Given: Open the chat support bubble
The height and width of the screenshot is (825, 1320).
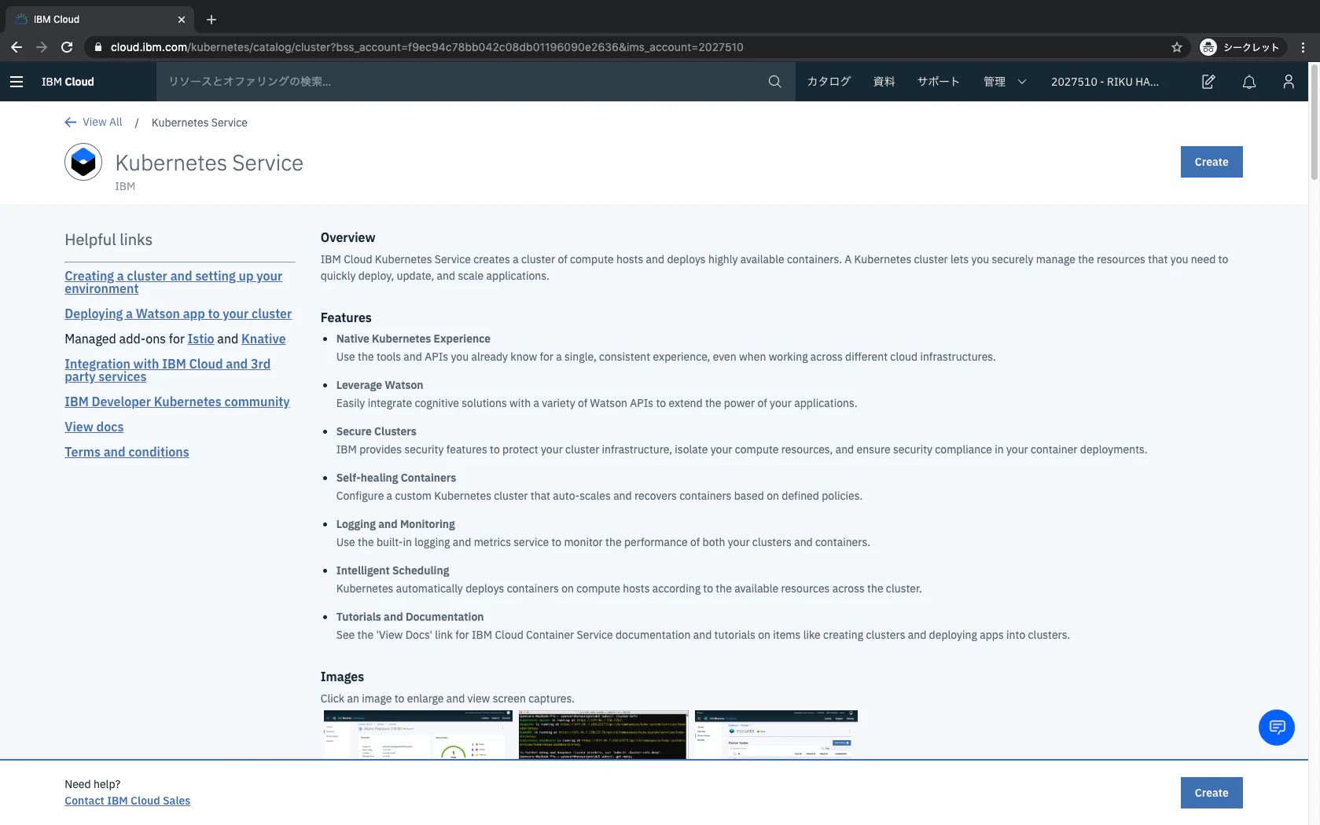Looking at the screenshot, I should pos(1277,728).
